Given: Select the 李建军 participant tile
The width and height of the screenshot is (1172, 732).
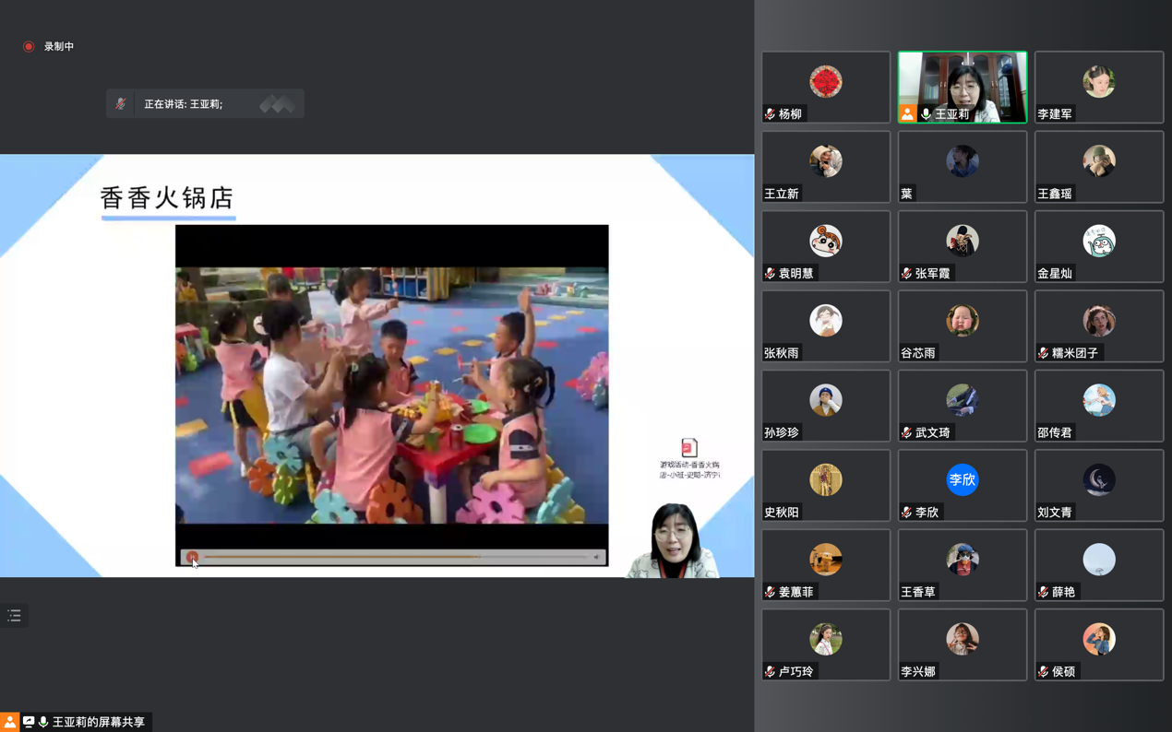Looking at the screenshot, I should 1098,88.
